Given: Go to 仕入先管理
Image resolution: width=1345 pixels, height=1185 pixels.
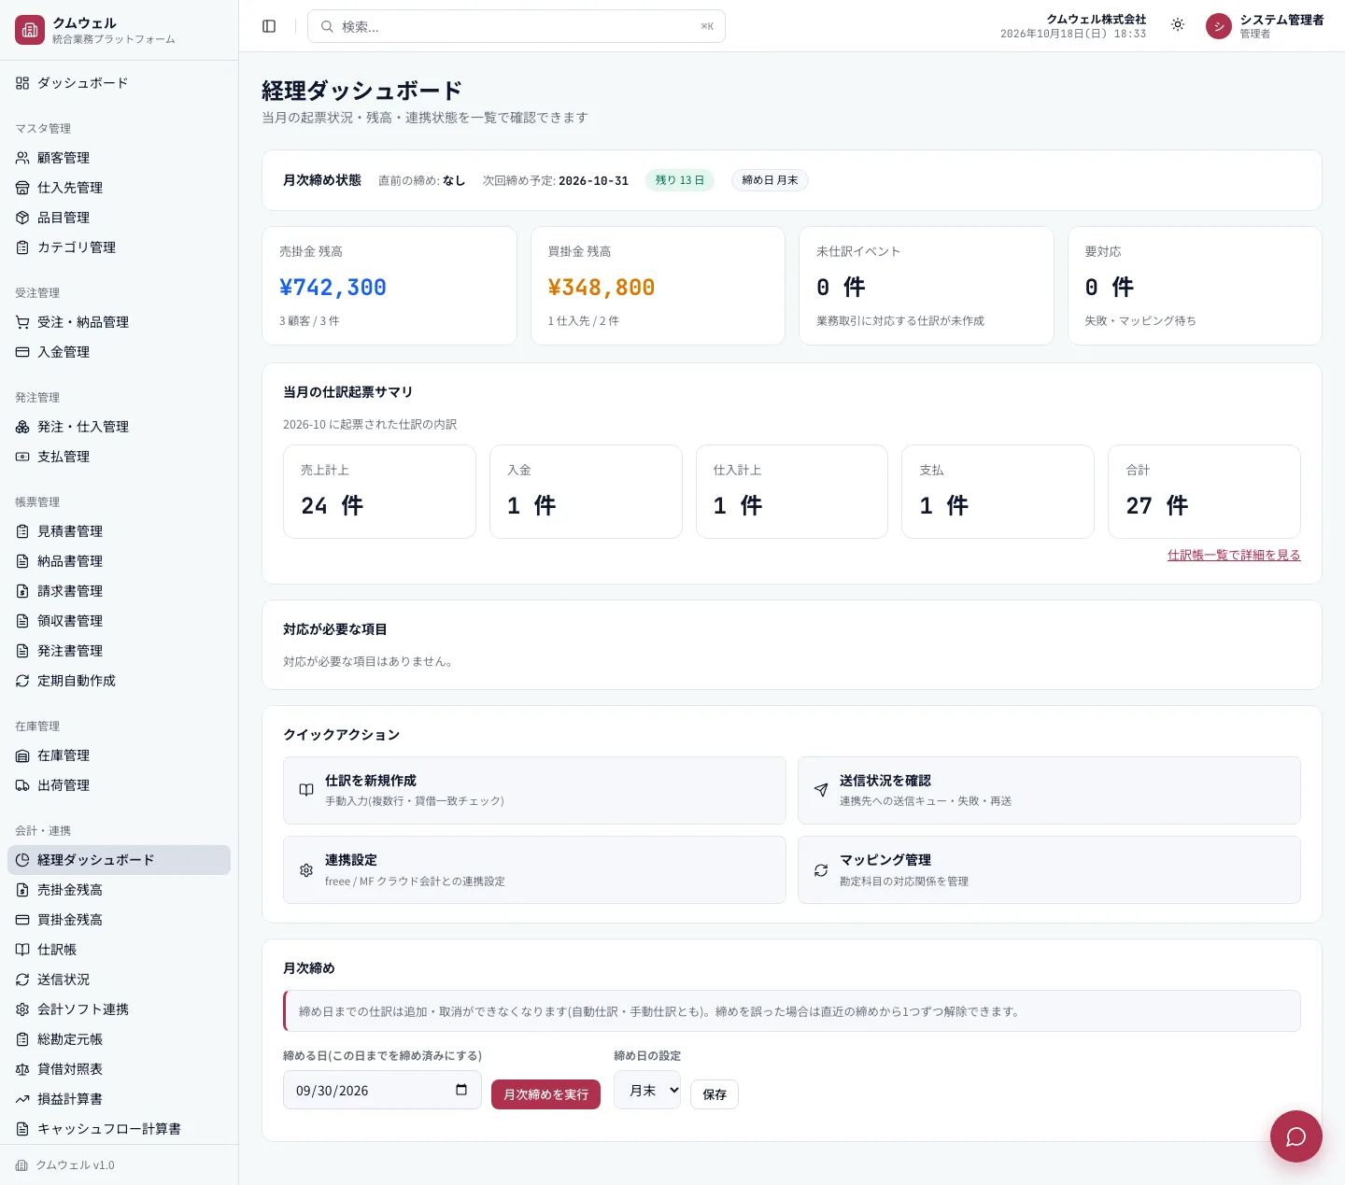Looking at the screenshot, I should [119, 188].
